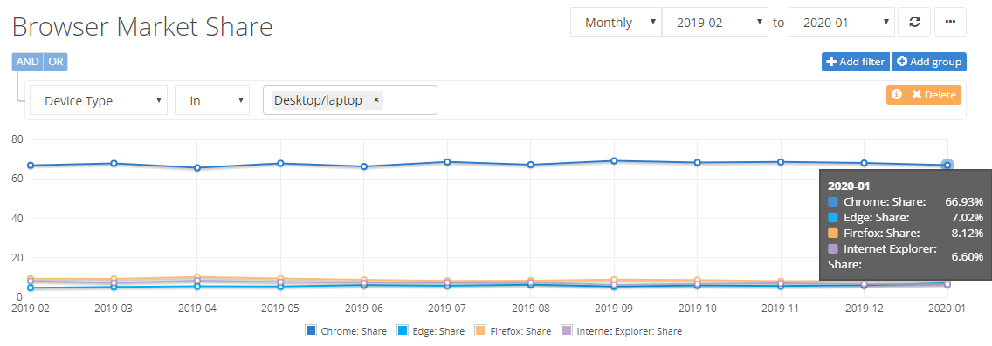Open the 2020-01 end date dropdown
The image size is (992, 346).
[842, 22]
